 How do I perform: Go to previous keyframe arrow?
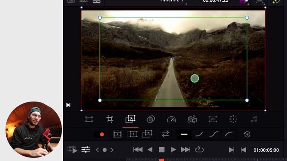pyautogui.click(x=97, y=150)
